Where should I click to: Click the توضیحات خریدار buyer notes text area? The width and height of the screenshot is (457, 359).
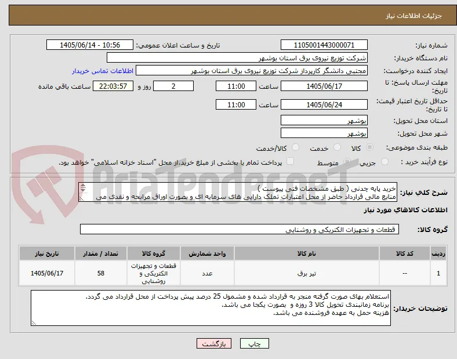click(x=211, y=308)
